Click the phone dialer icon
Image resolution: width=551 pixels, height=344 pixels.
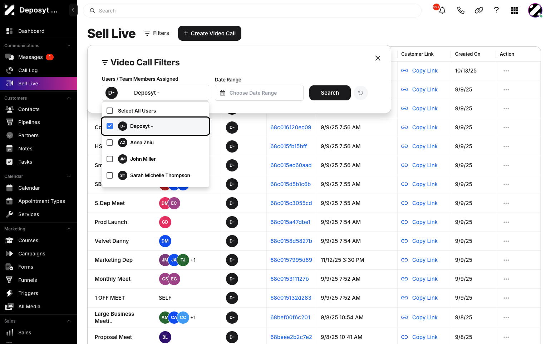point(461,10)
